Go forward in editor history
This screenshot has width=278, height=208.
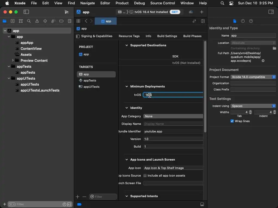pyautogui.click(x=91, y=21)
